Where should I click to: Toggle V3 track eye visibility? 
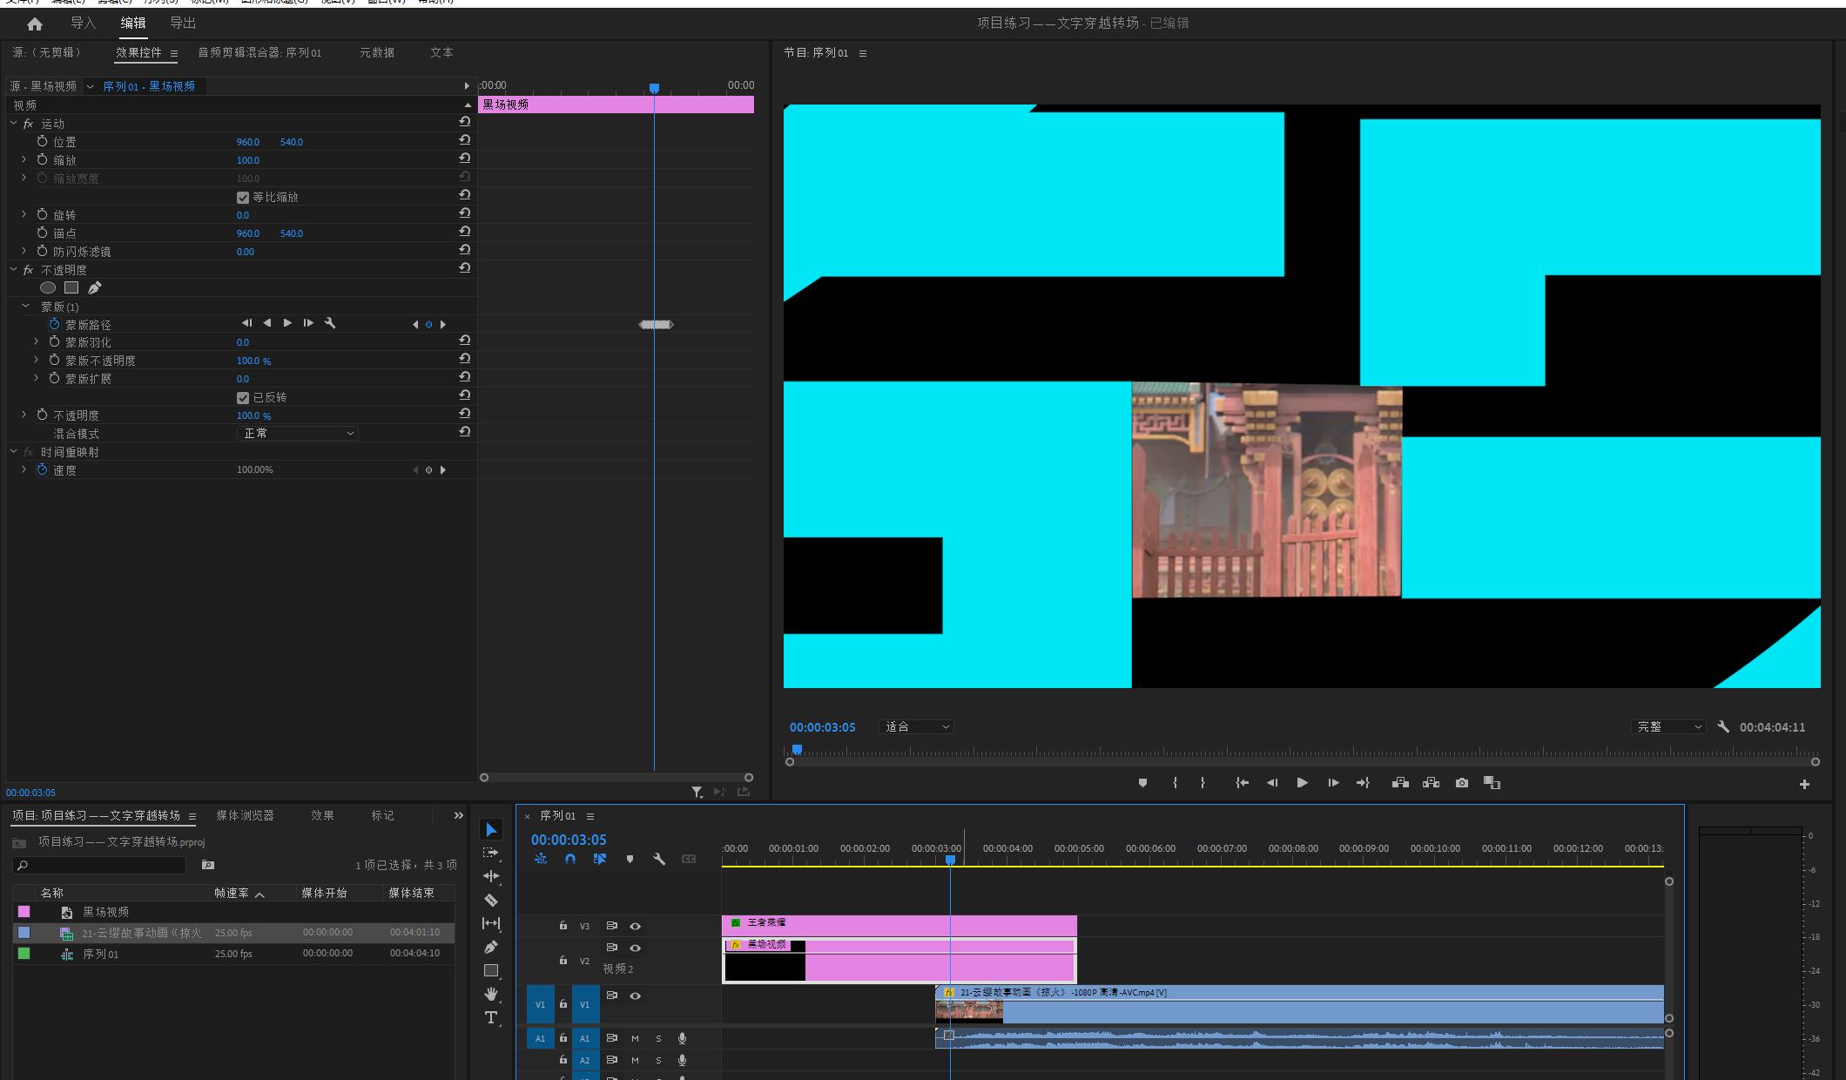[635, 926]
